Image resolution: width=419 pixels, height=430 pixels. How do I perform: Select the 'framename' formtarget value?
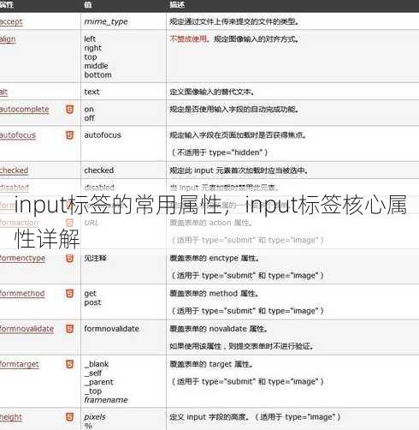point(106,400)
